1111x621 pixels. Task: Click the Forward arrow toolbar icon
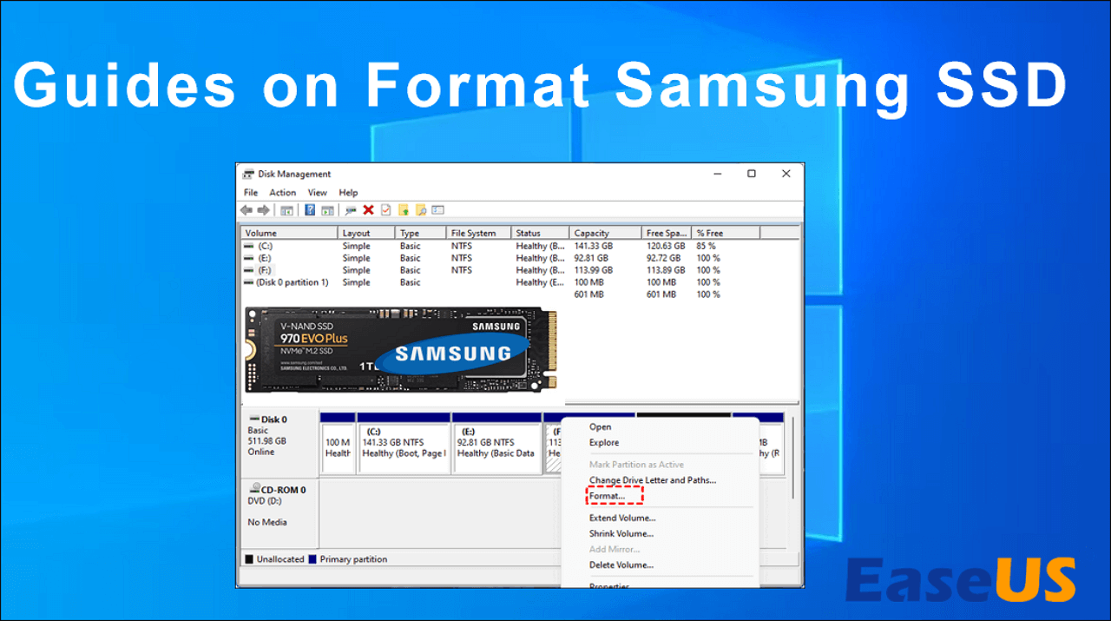(x=263, y=210)
